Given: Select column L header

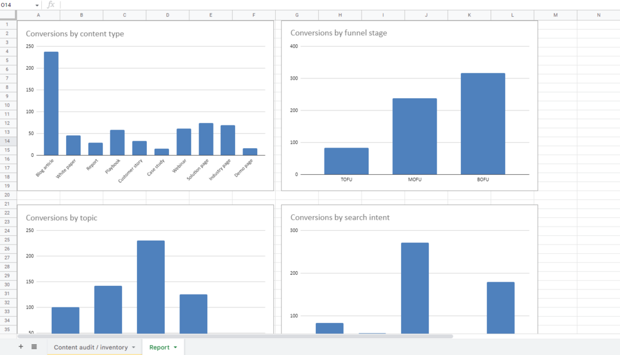Looking at the screenshot, I should (x=513, y=15).
